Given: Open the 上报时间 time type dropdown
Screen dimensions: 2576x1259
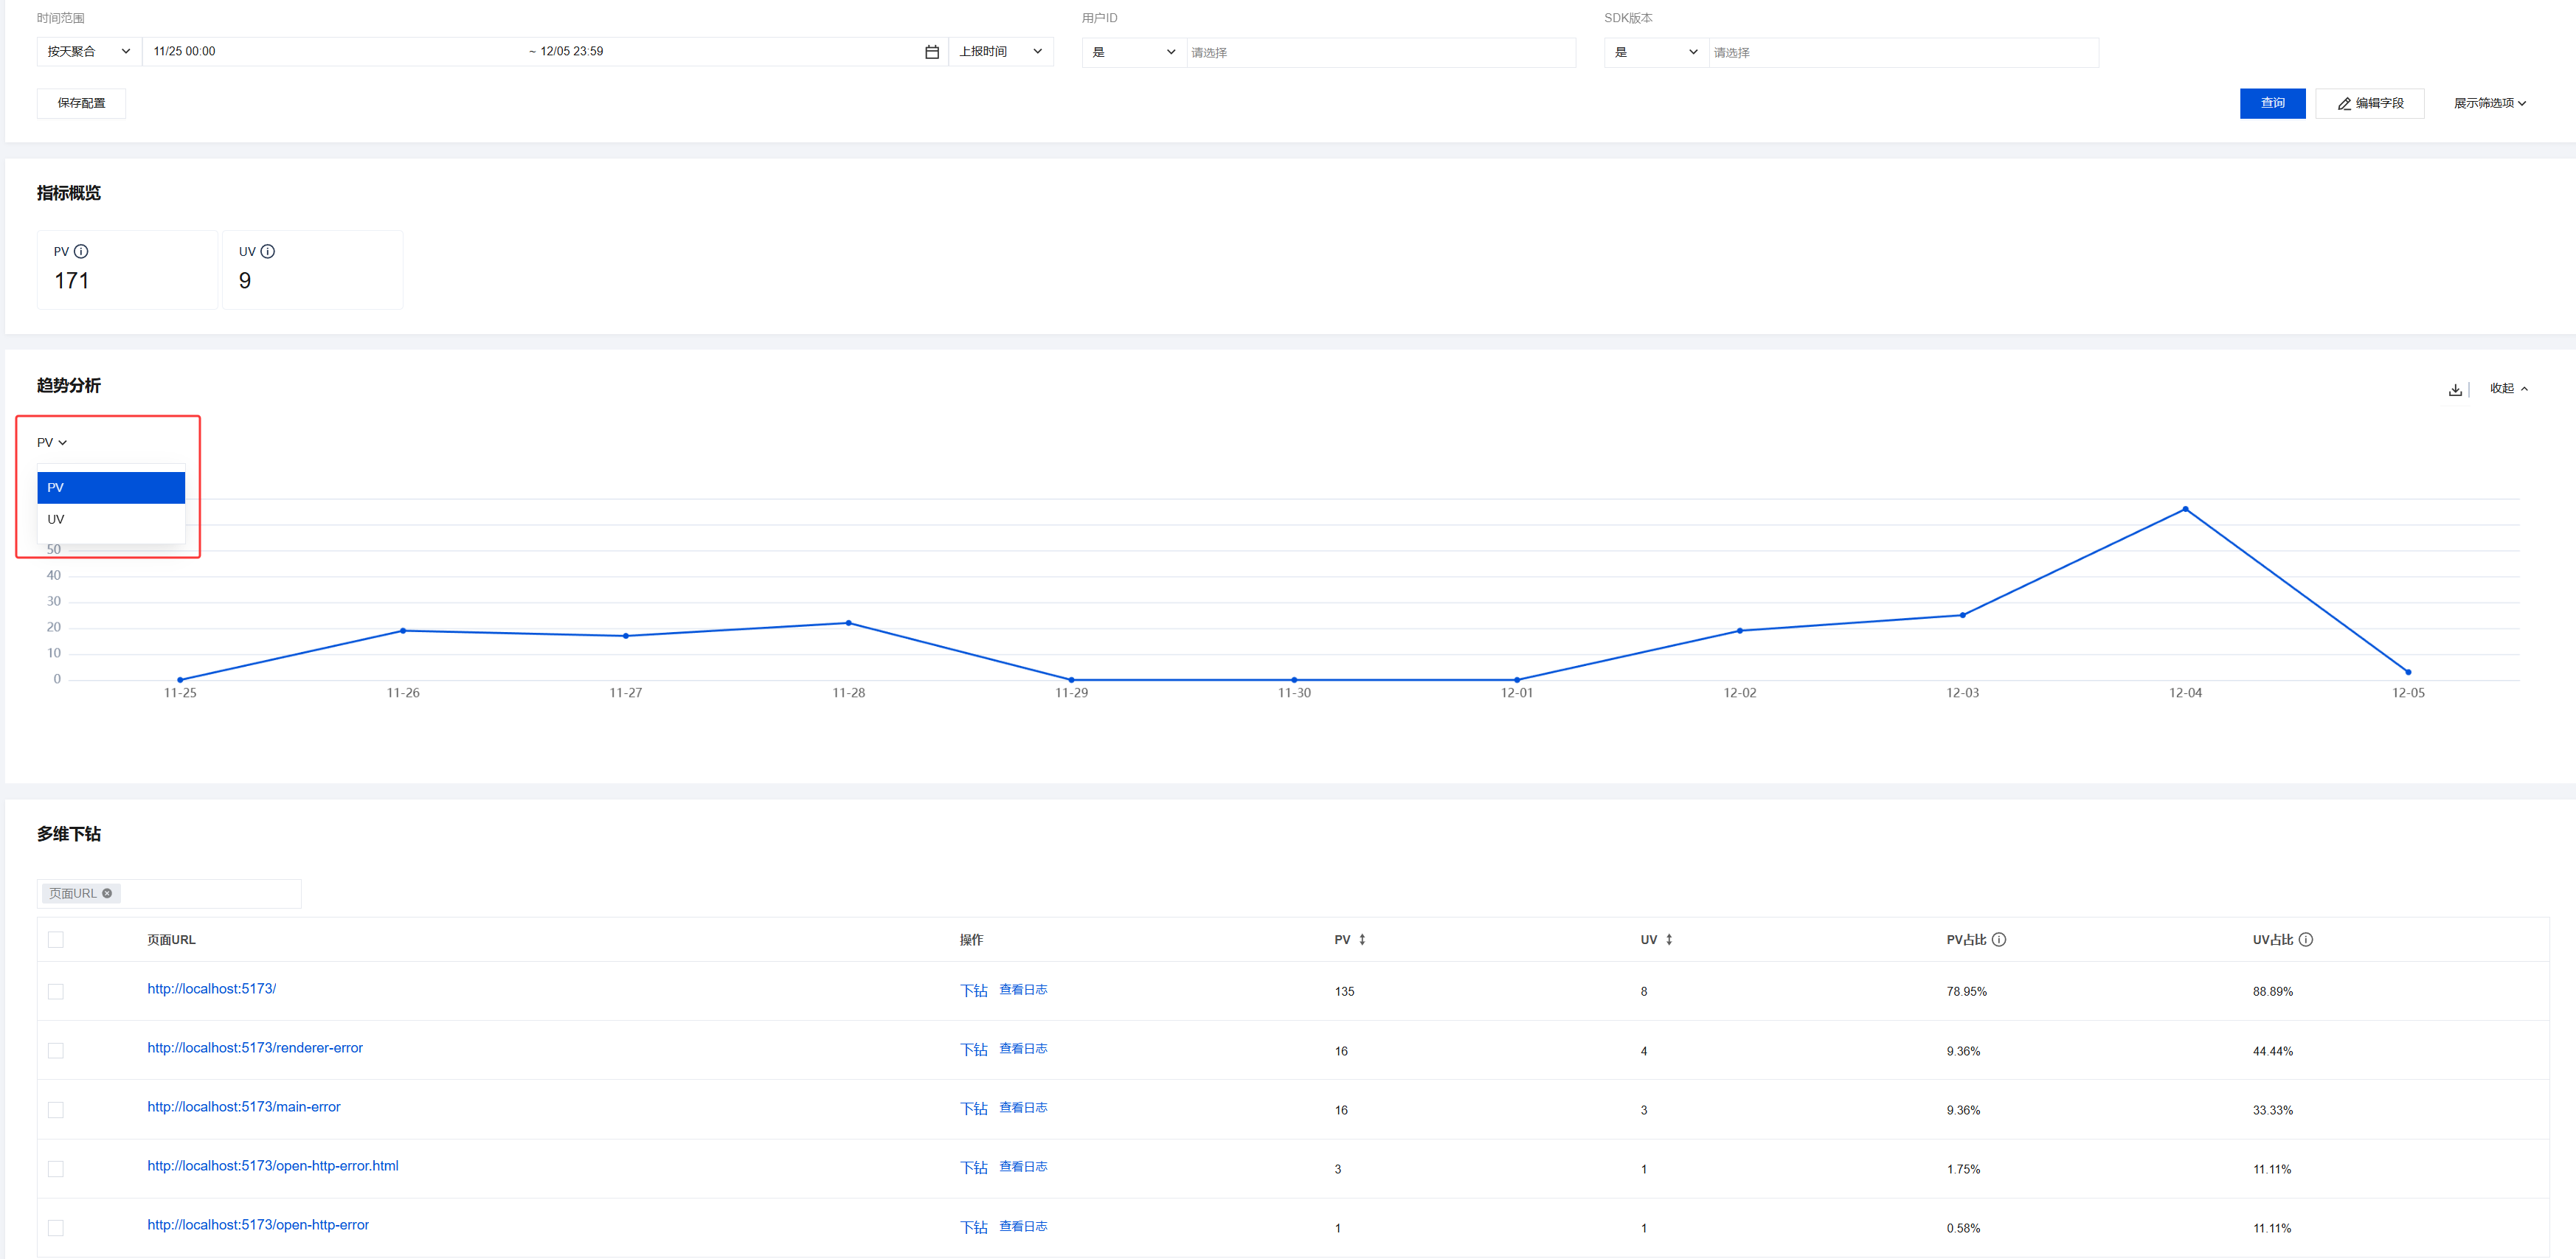Looking at the screenshot, I should tap(1000, 52).
